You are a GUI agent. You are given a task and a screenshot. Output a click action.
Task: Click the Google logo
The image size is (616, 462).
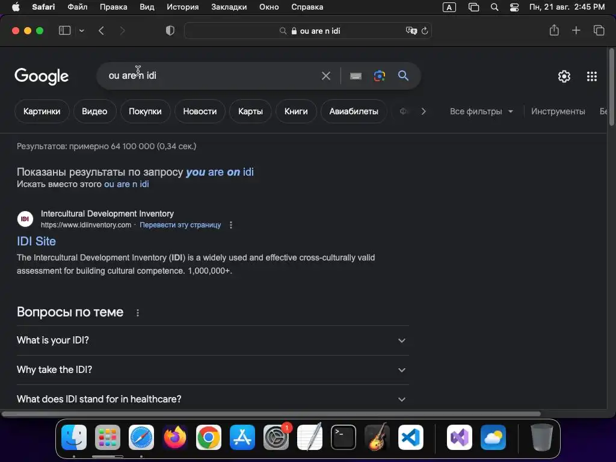[42, 76]
